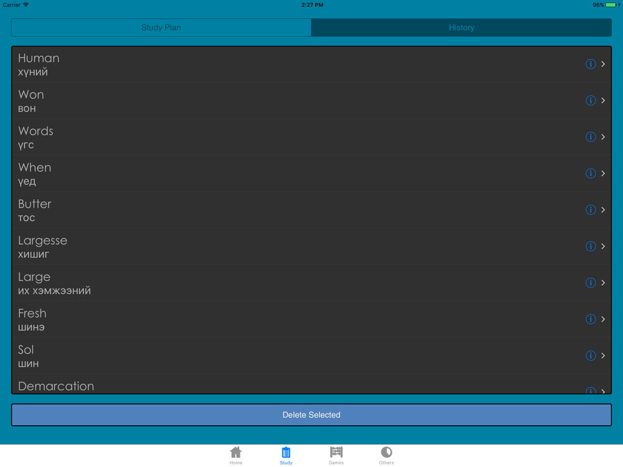Image resolution: width=623 pixels, height=467 pixels.
Task: Open chevron arrow for Large entry
Action: point(603,283)
